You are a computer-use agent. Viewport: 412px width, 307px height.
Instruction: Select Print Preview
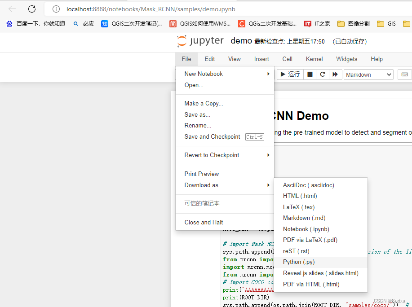point(225,174)
